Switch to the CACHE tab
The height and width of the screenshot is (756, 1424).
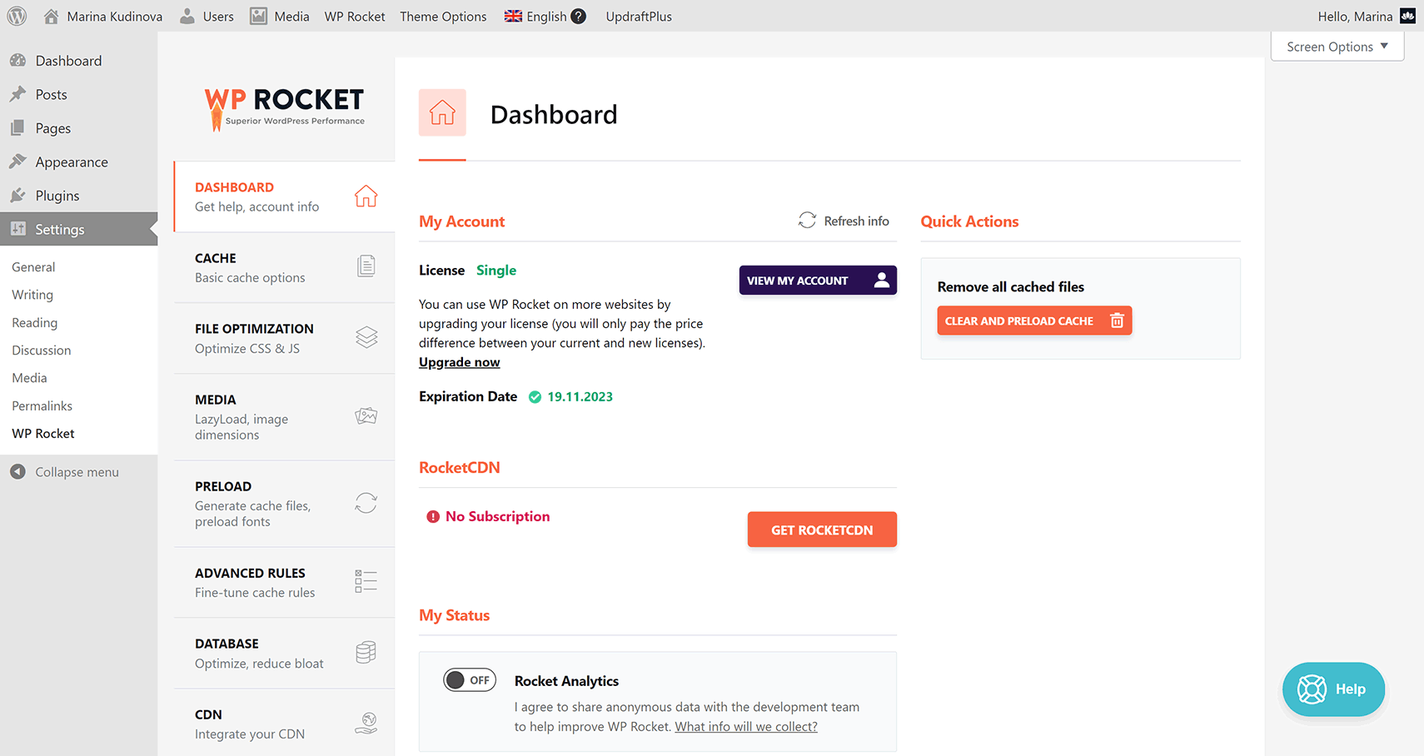coord(285,267)
